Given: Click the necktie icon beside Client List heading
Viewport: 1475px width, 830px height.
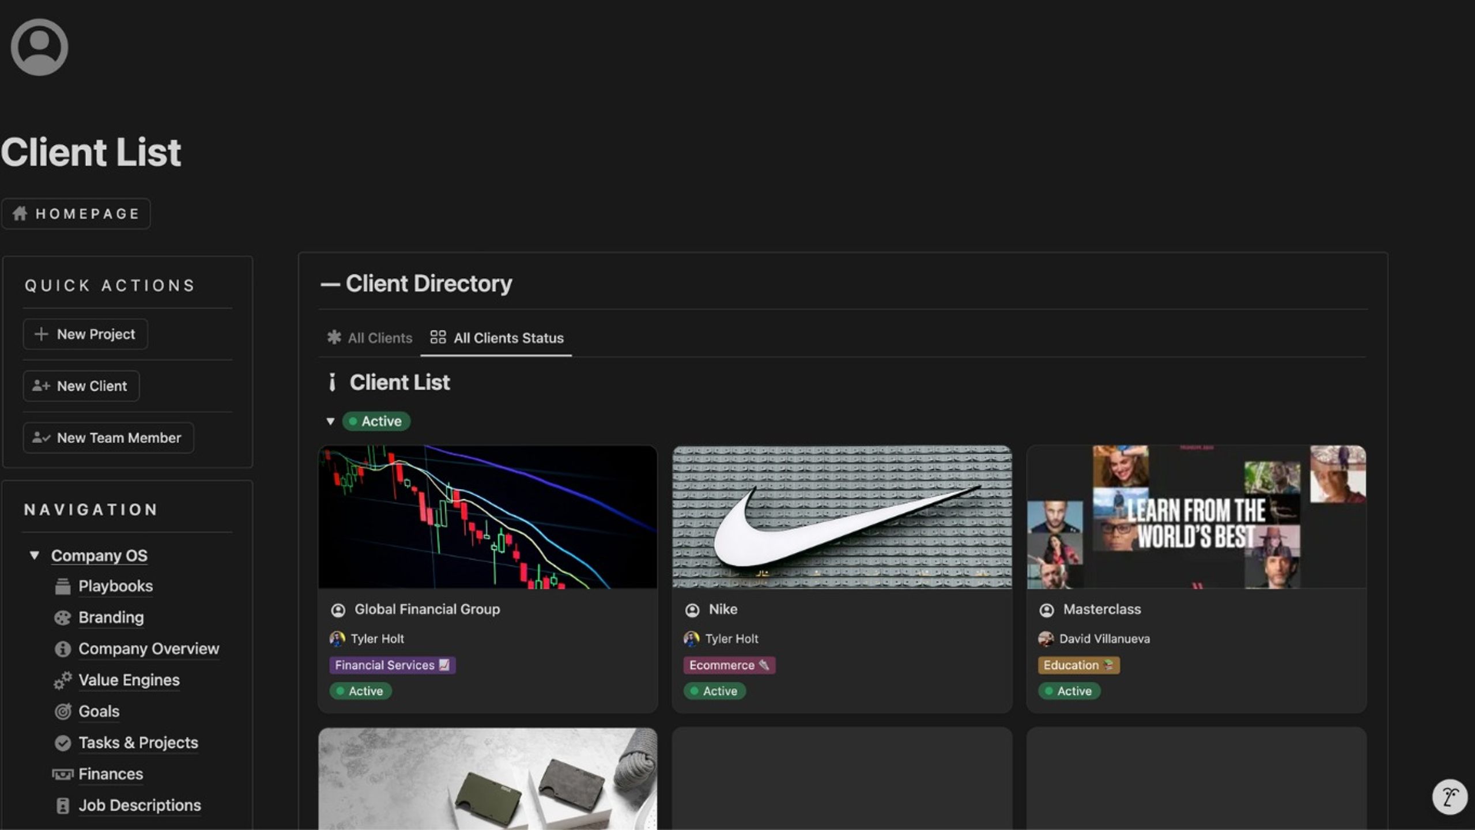Looking at the screenshot, I should [x=332, y=382].
